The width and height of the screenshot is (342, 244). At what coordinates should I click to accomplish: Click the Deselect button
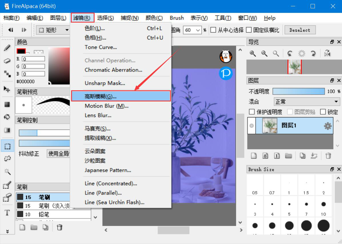click(x=300, y=30)
